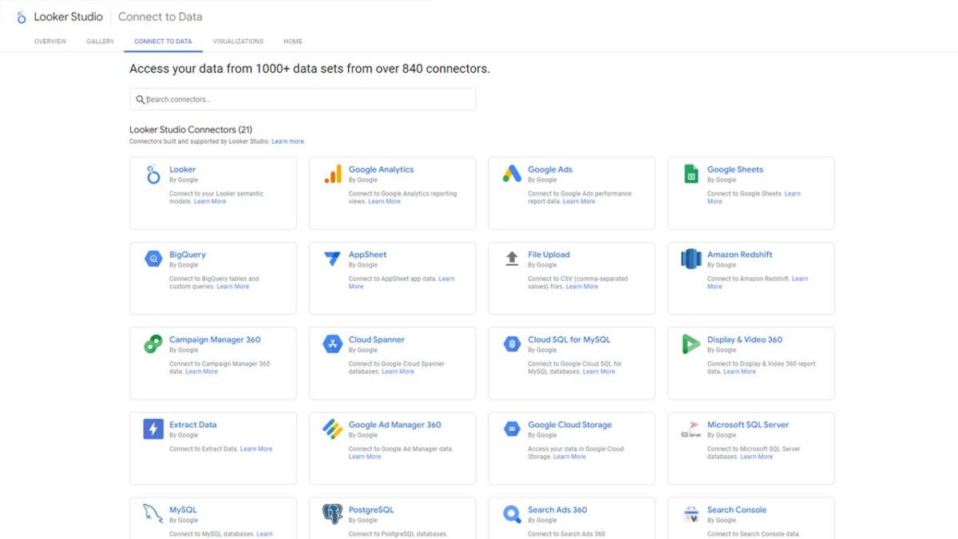Click the Cloud SQL for MySQL icon

point(512,344)
